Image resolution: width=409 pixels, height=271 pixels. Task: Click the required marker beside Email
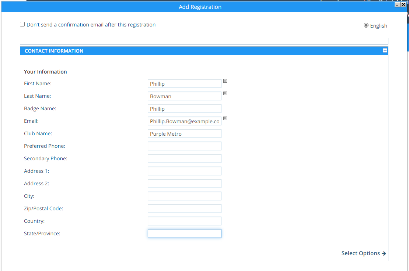(x=225, y=118)
